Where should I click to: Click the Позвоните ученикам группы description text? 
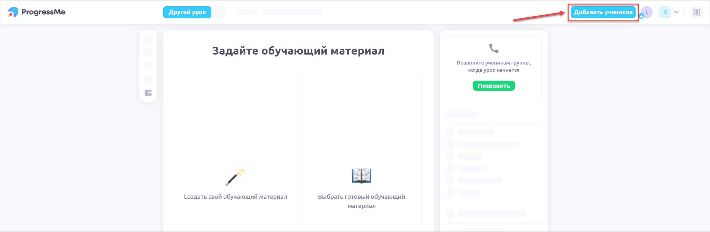pos(494,66)
